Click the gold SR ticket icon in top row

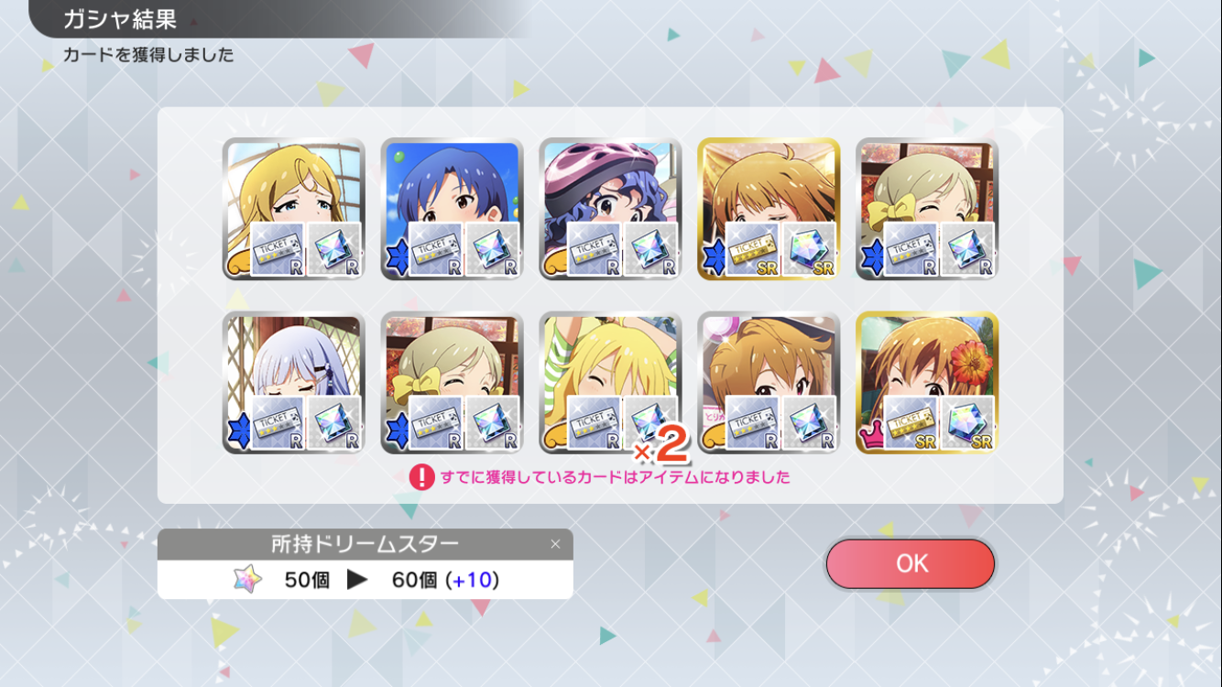753,249
